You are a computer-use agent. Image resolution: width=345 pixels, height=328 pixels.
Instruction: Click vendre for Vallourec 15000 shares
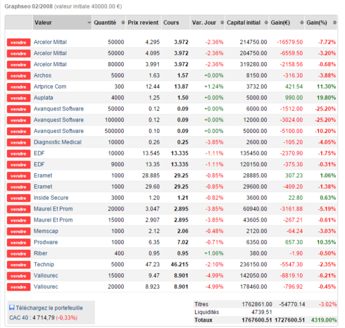coord(19,276)
